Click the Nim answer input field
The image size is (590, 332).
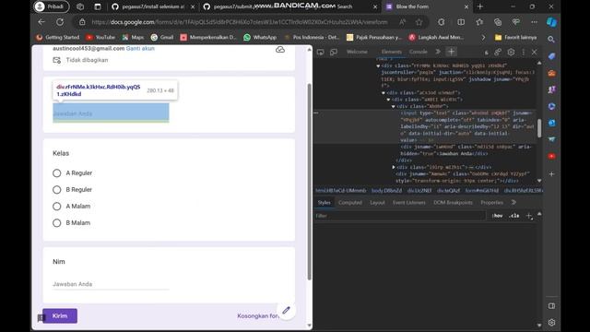click(x=111, y=284)
